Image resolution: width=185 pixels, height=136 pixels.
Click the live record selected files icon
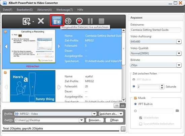pyautogui.click(x=57, y=20)
